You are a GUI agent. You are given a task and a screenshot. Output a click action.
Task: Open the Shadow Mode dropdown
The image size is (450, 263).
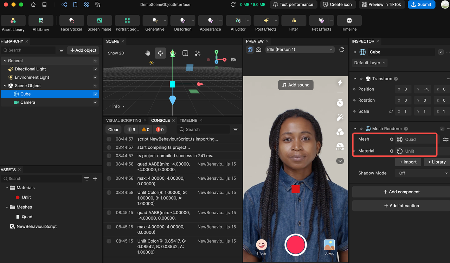click(x=423, y=173)
